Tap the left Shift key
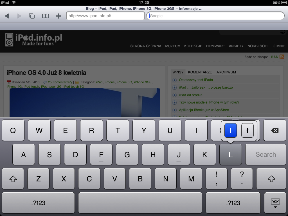 point(13,179)
